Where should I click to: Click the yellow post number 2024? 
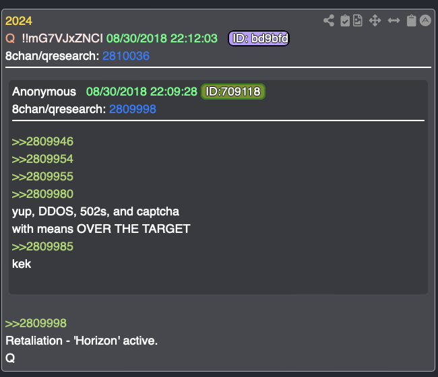(x=19, y=21)
